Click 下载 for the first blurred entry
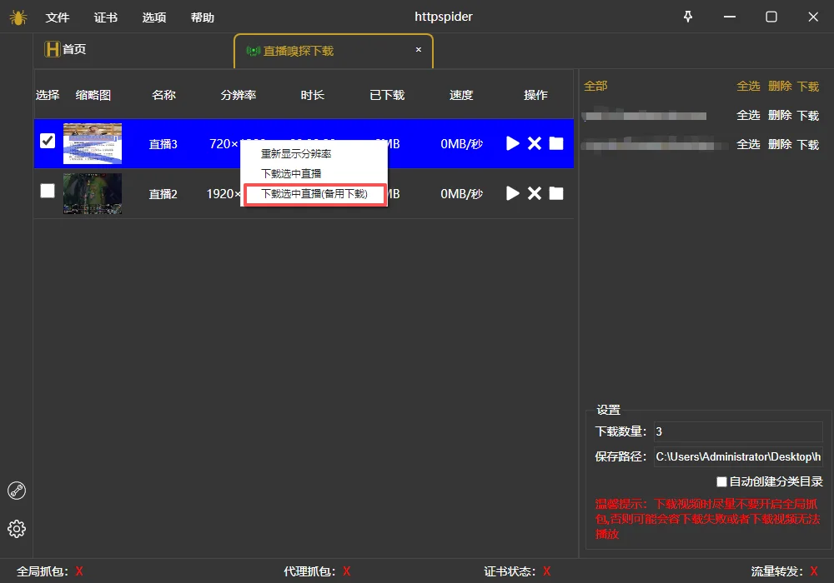The height and width of the screenshot is (583, 834). click(x=808, y=115)
